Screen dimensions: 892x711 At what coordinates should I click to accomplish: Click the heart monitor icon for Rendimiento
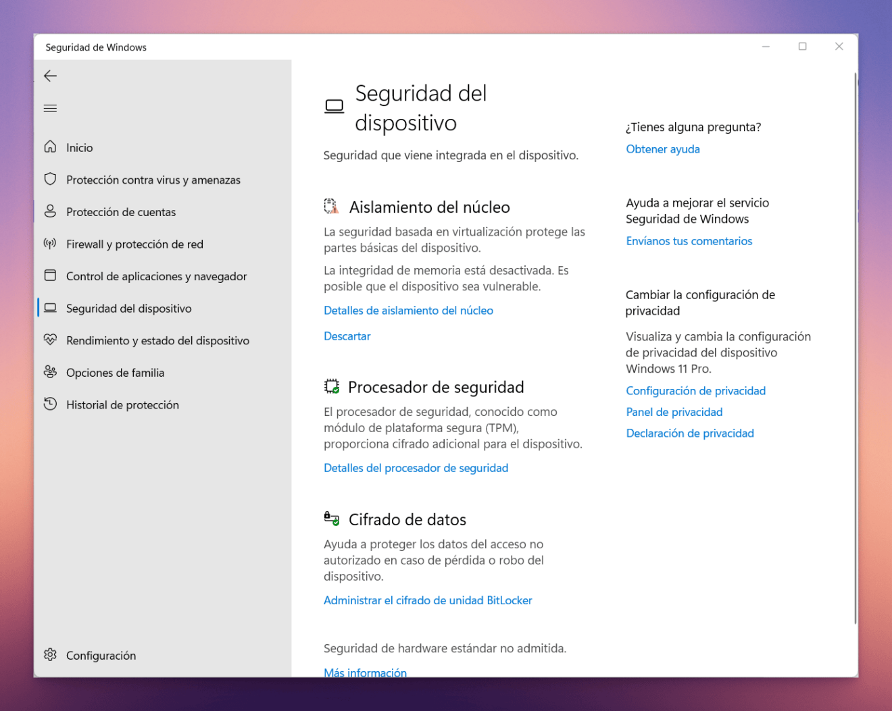(50, 340)
